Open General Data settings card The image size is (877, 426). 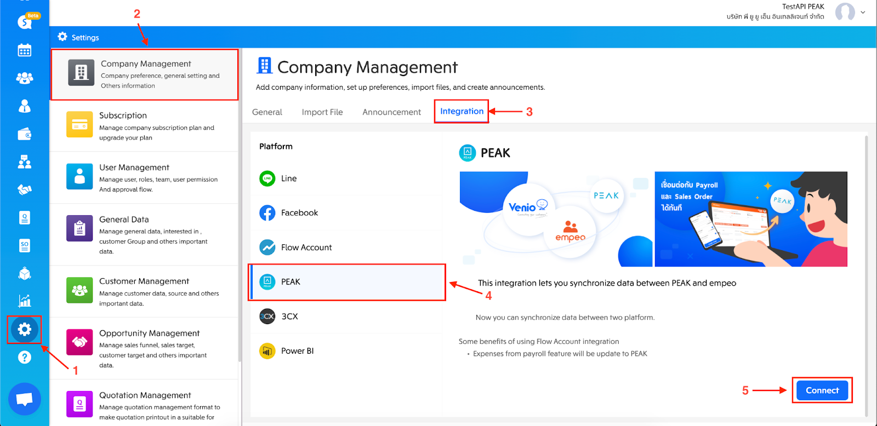[x=145, y=235]
